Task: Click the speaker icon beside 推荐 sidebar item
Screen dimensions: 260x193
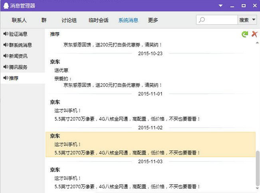Action: 6,78
